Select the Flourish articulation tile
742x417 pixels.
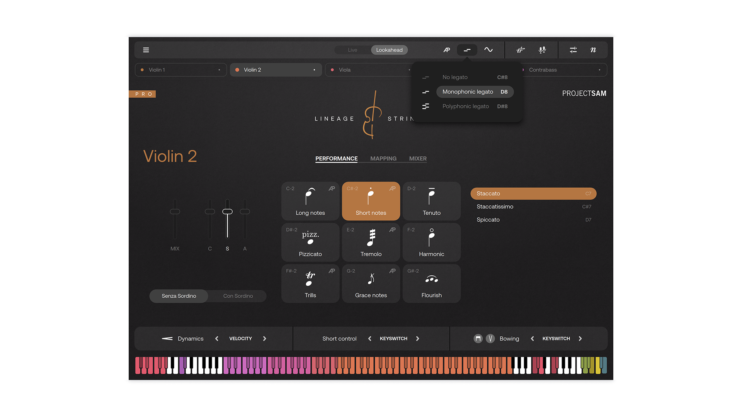pos(432,284)
